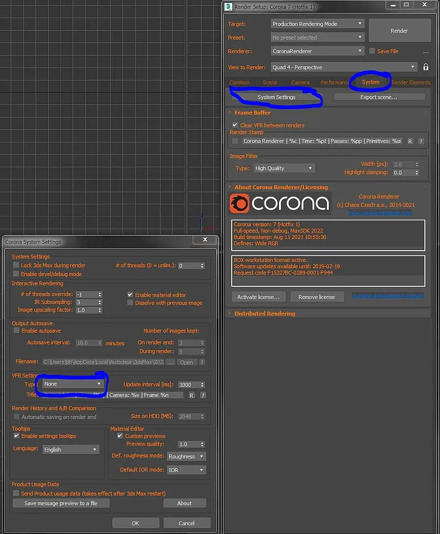Click the lock icon next to View to Render
This screenshot has height=534, width=440.
426,67
